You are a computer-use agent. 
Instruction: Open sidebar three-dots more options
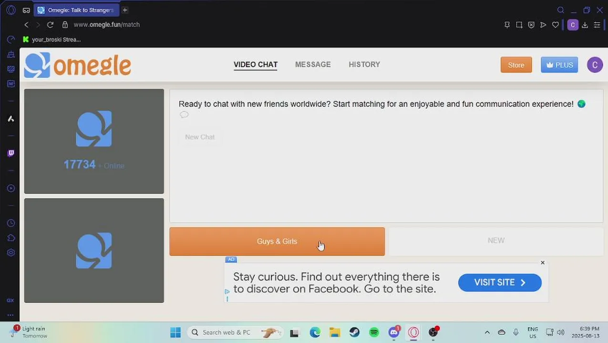(10, 315)
